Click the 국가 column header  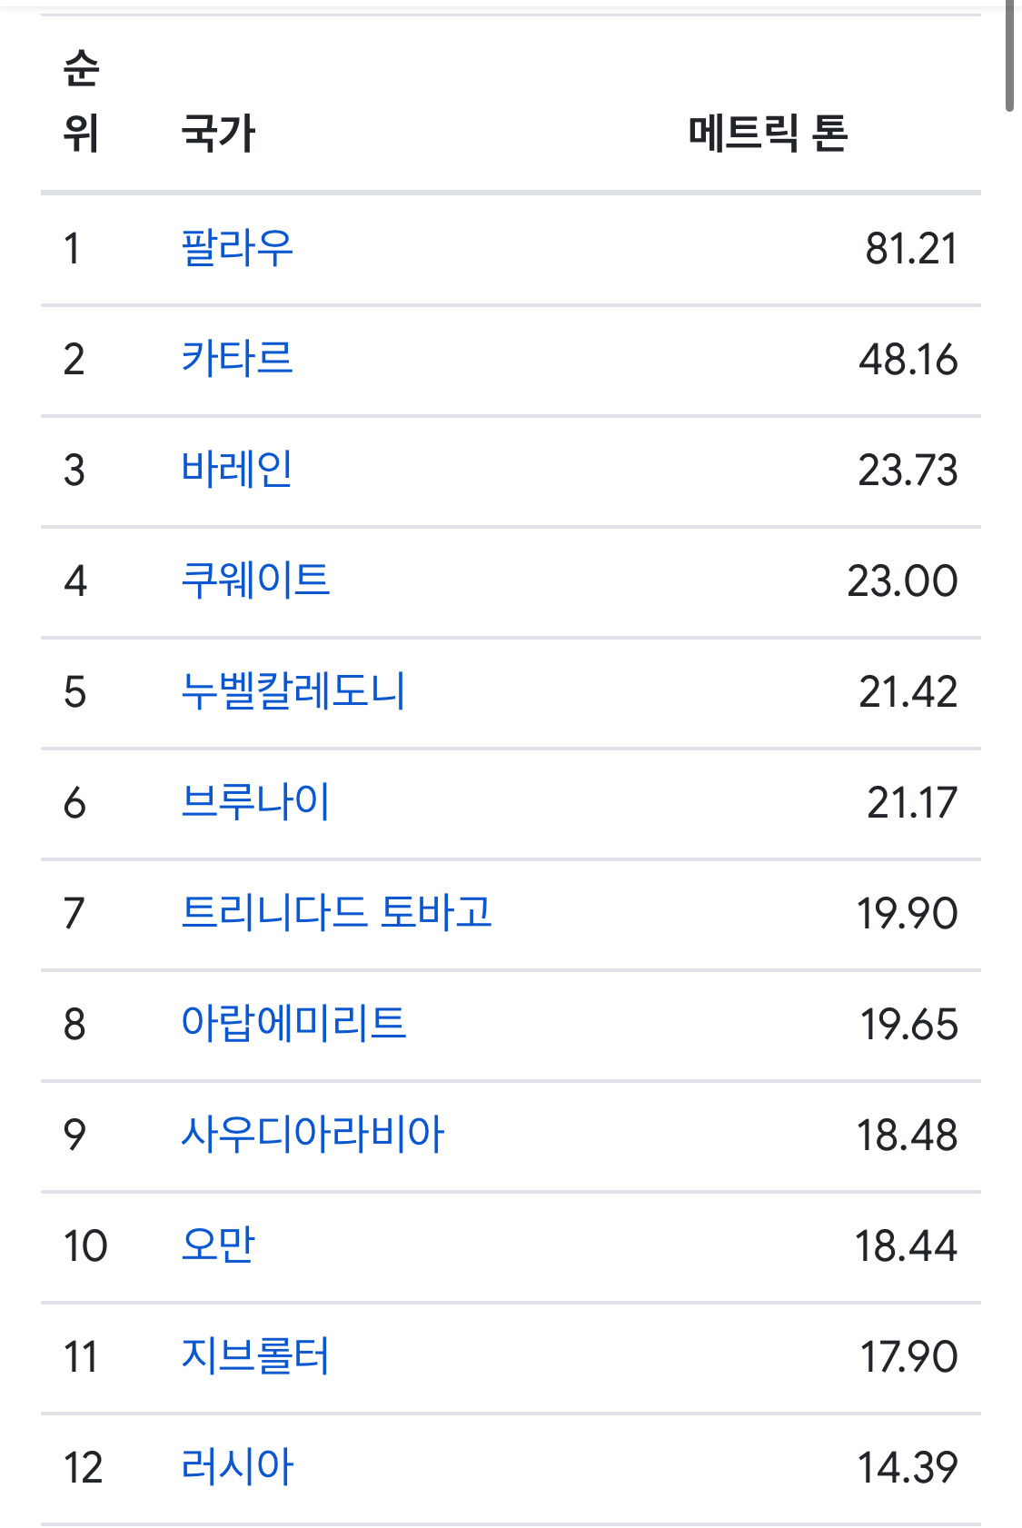point(218,134)
